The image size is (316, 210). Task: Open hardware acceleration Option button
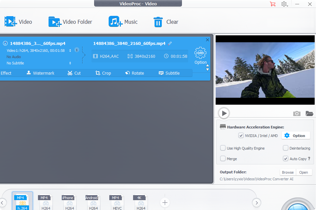296,136
